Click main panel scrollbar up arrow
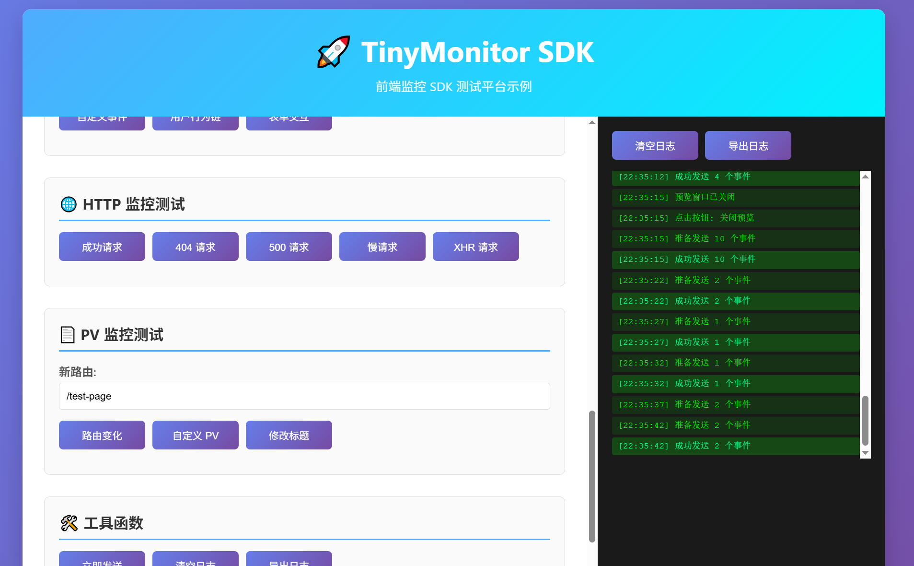 tap(592, 122)
